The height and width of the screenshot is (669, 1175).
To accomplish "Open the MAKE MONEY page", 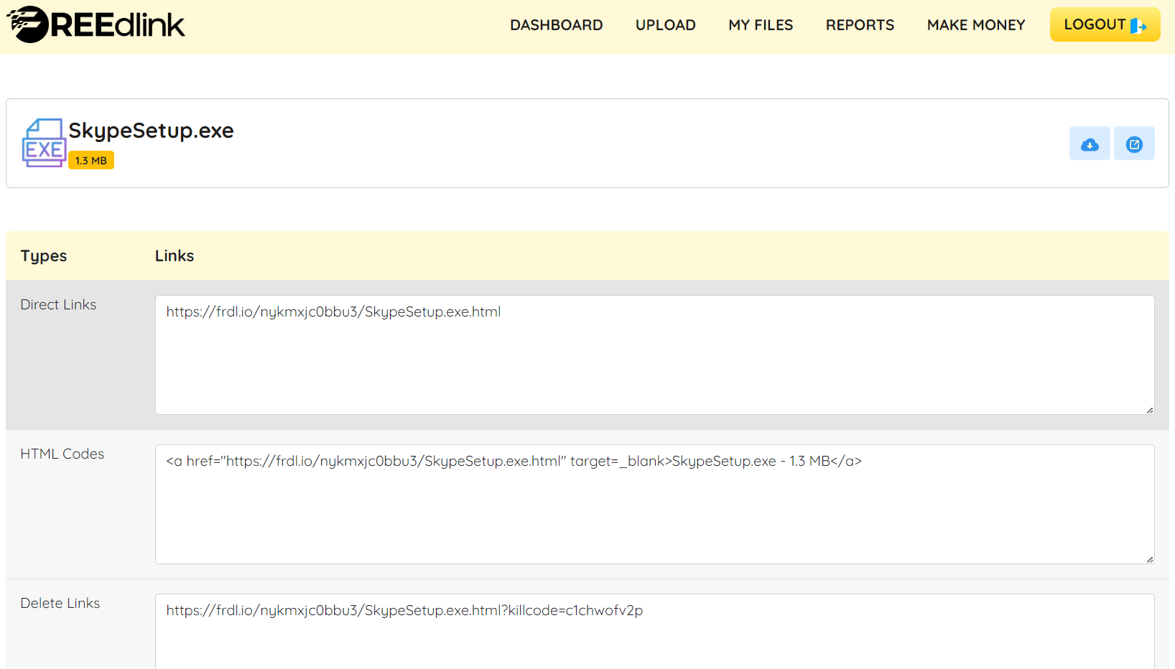I will click(975, 25).
